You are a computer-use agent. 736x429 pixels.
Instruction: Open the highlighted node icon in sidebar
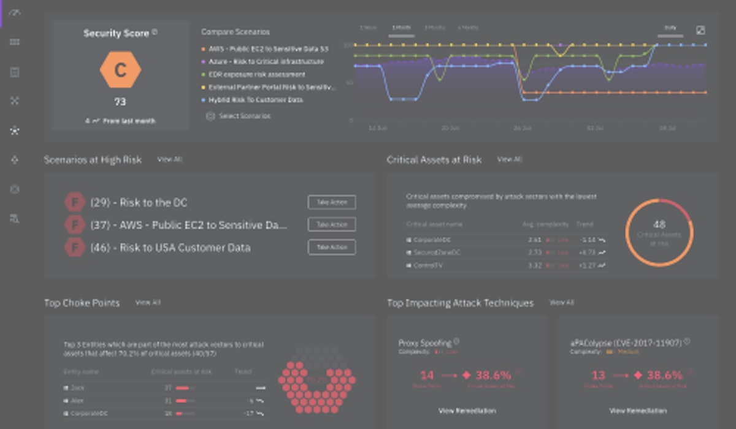coord(15,130)
